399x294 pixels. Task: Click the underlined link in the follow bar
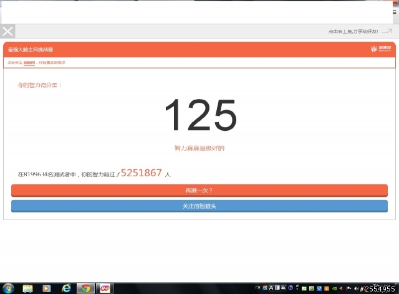pos(29,63)
